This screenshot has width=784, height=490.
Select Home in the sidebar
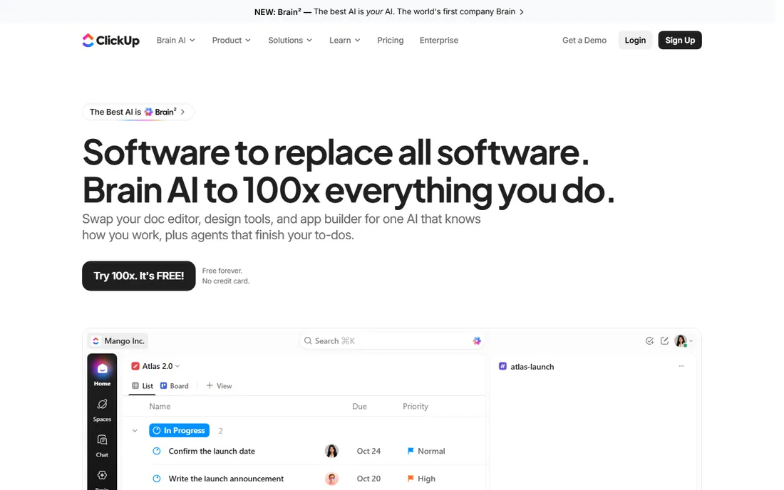pyautogui.click(x=102, y=374)
